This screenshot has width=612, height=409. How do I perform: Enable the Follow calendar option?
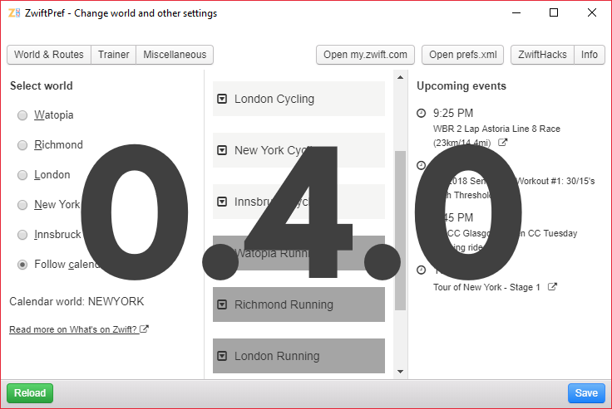22,265
